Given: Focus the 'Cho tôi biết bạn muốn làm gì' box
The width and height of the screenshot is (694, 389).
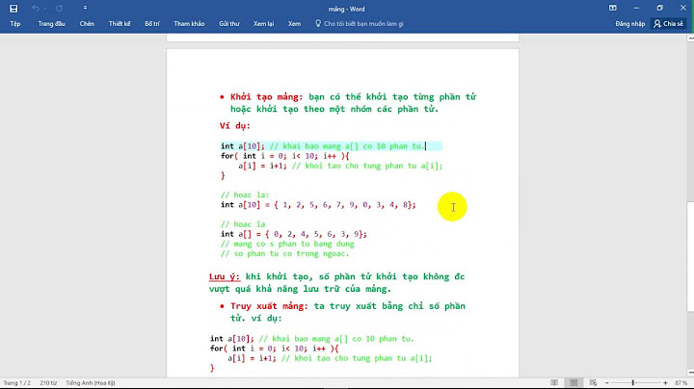Looking at the screenshot, I should [363, 24].
